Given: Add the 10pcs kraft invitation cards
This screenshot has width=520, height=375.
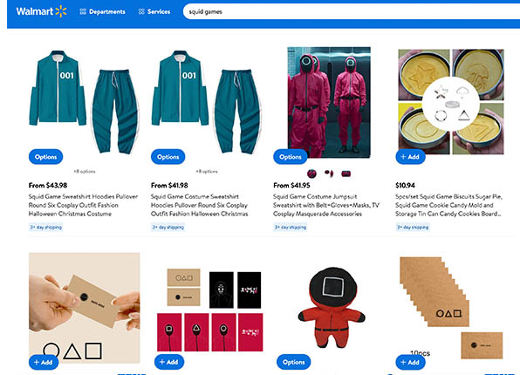Looking at the screenshot, I should coord(411,362).
